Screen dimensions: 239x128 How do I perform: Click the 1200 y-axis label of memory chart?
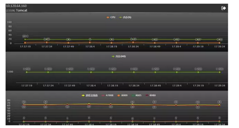coord(9,72)
